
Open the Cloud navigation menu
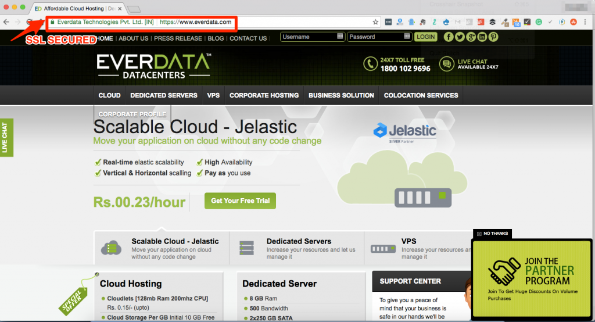pos(109,95)
